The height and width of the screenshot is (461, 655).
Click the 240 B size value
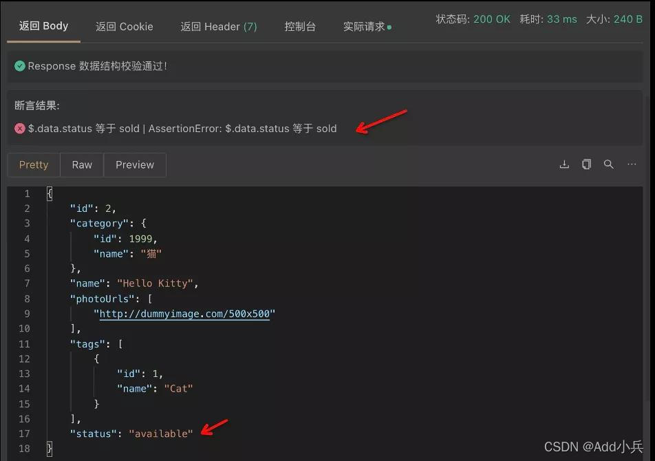(x=628, y=19)
